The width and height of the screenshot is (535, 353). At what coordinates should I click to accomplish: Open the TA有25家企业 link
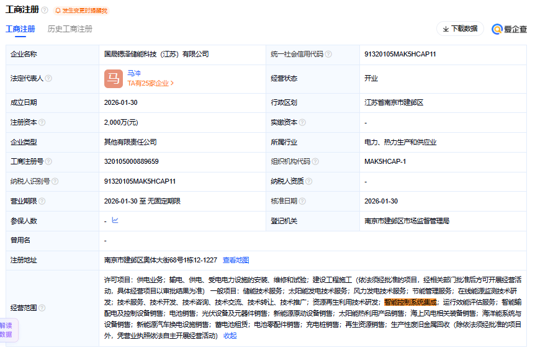tap(150, 83)
